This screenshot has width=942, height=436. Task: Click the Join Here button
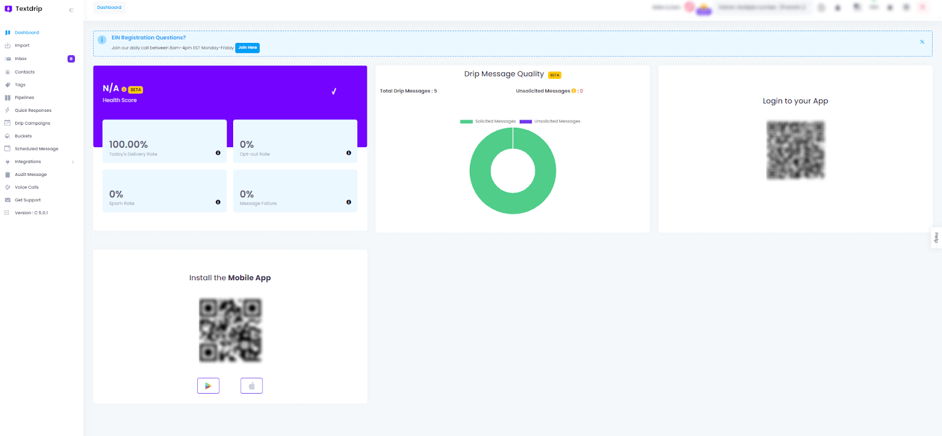(x=247, y=48)
